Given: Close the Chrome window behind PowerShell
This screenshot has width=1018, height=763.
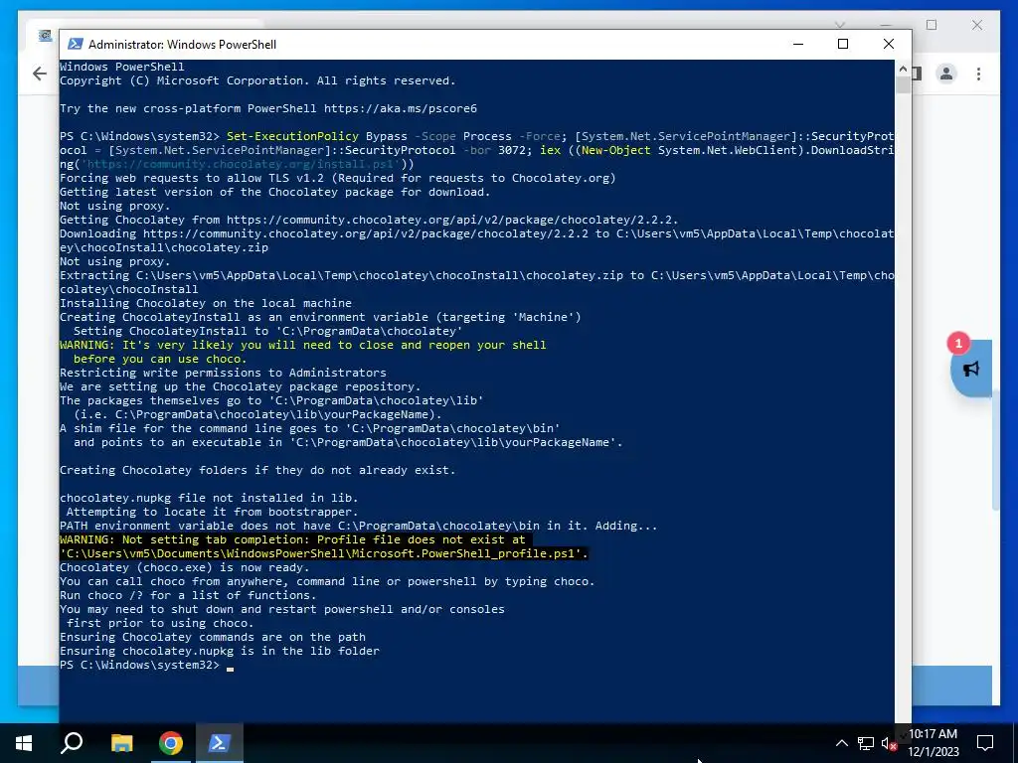Looking at the screenshot, I should click(977, 25).
